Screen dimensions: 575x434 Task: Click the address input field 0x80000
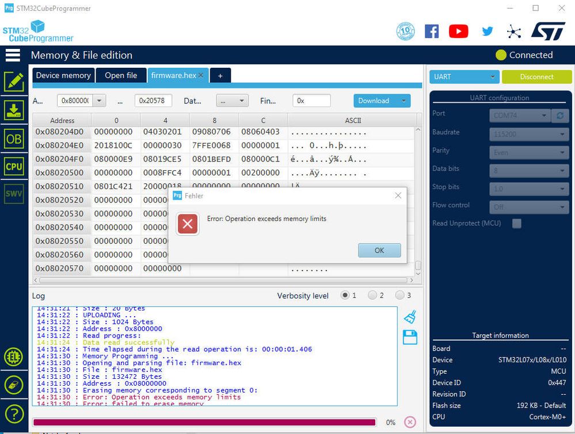tap(75, 101)
